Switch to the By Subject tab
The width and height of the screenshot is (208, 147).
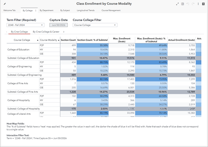65,10
